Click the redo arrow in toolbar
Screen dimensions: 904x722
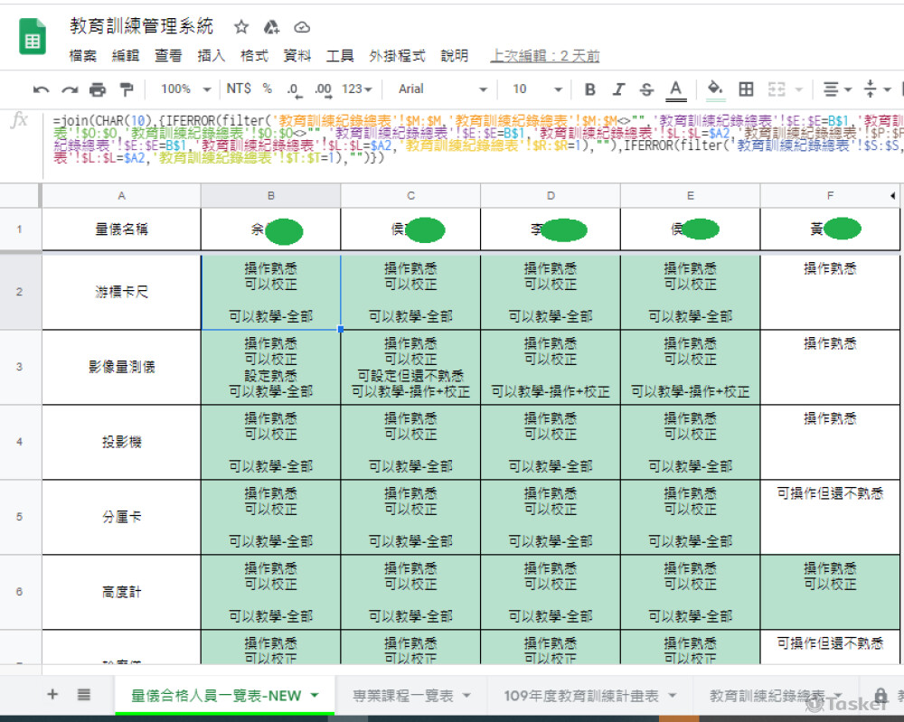coord(70,89)
